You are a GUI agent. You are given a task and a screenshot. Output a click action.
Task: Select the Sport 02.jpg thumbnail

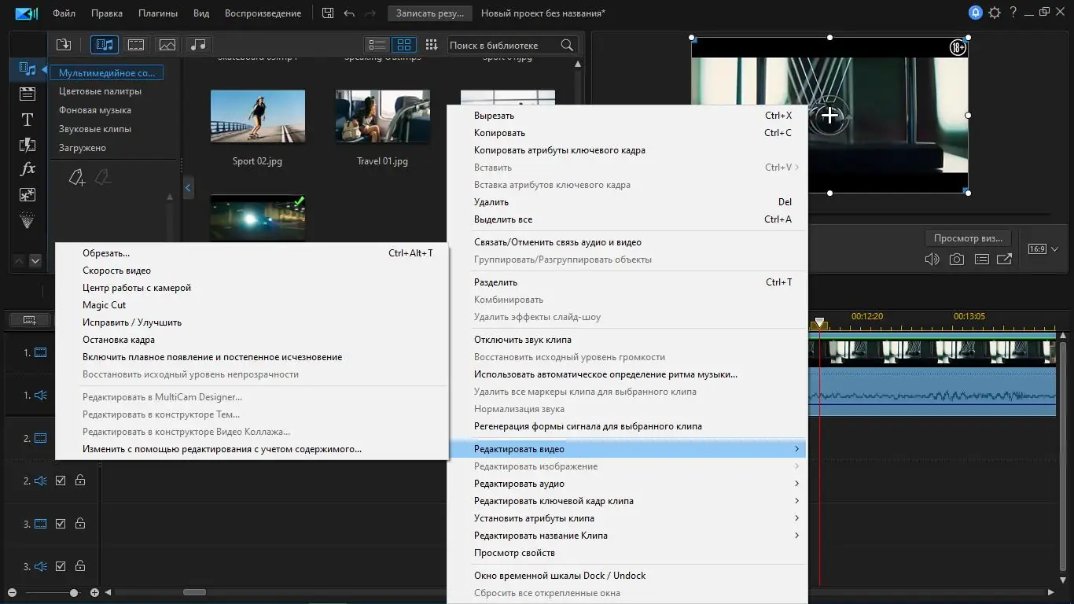click(x=258, y=115)
